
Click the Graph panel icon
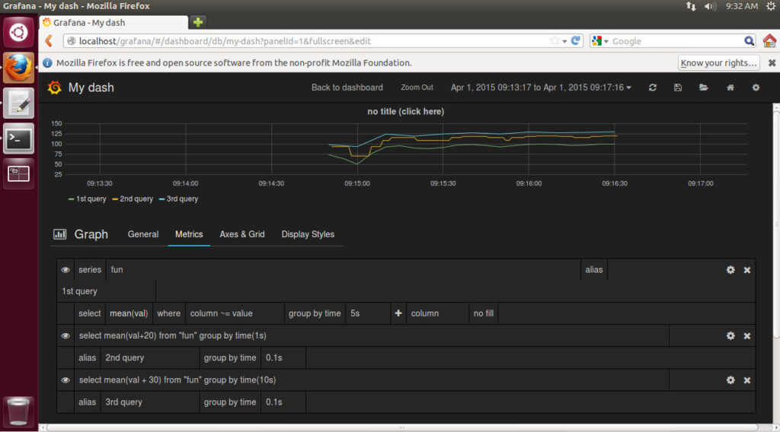59,234
